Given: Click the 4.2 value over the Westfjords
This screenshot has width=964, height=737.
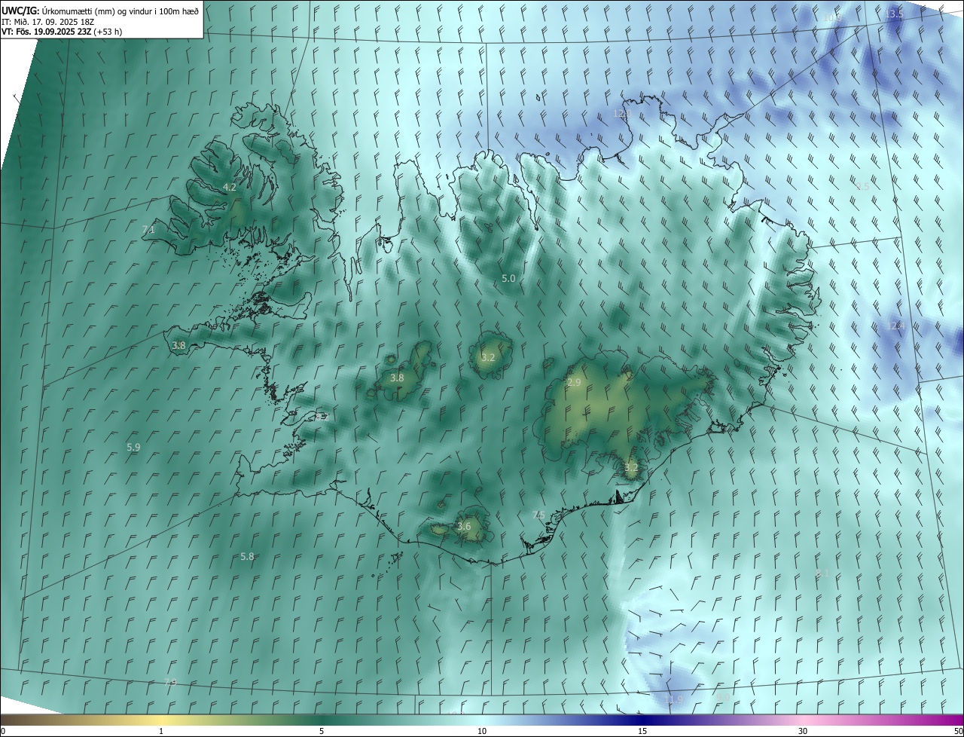Looking at the screenshot, I should click(229, 187).
